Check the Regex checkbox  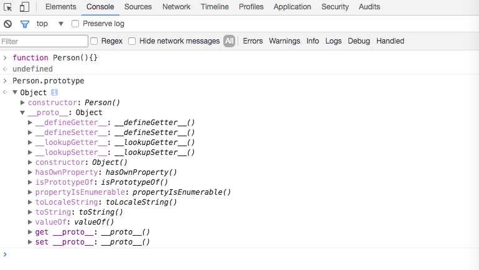pyautogui.click(x=95, y=41)
